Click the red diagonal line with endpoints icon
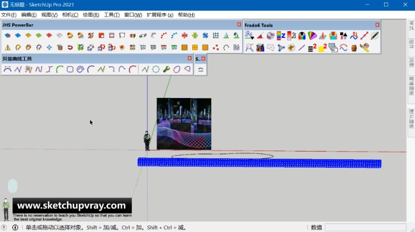 pos(364,35)
